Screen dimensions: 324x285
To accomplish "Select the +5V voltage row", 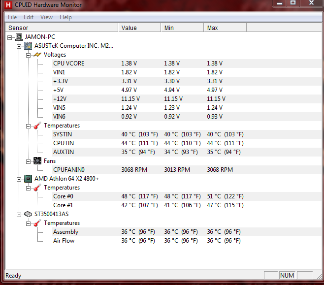I will pos(187,90).
